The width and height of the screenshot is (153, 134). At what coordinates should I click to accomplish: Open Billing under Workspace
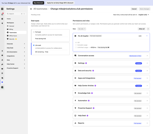pos(16,29)
